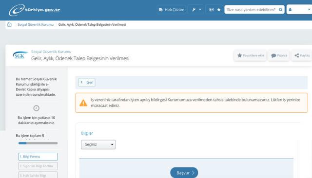Screen dimensions: 312x178
Task: Submit with the Başvur button
Action: click(184, 173)
